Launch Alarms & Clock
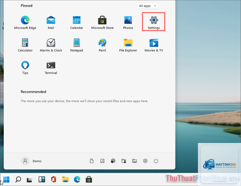 tap(51, 45)
